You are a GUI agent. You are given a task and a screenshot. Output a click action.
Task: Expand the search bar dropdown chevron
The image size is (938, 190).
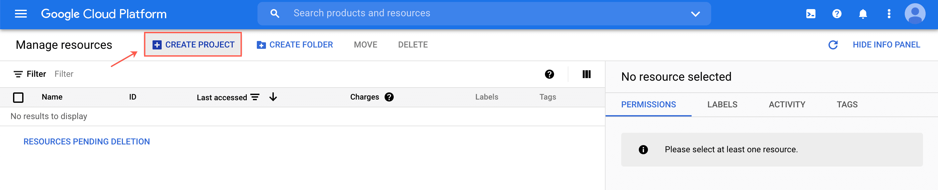point(696,14)
